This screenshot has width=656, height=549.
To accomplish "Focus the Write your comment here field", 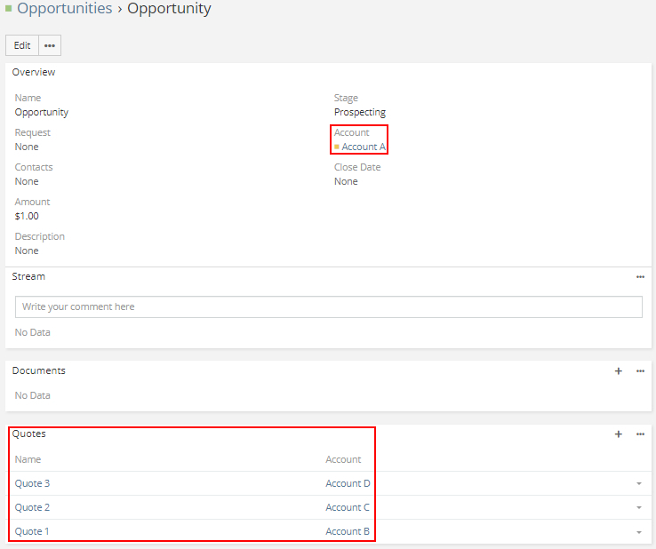I will tap(328, 306).
